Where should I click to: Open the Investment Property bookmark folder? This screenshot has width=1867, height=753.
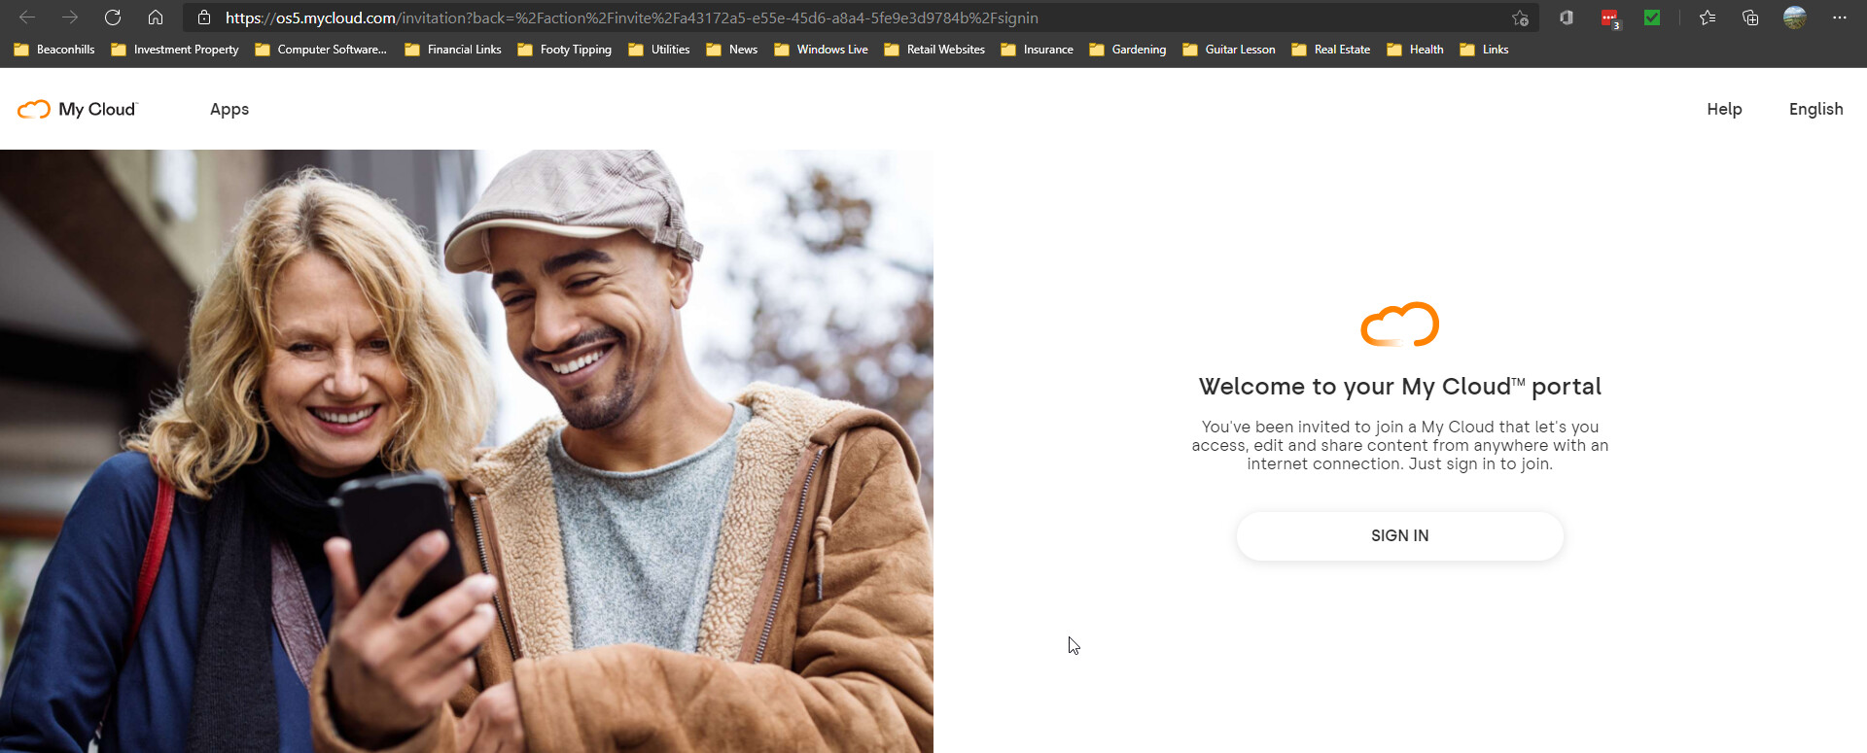tap(175, 50)
